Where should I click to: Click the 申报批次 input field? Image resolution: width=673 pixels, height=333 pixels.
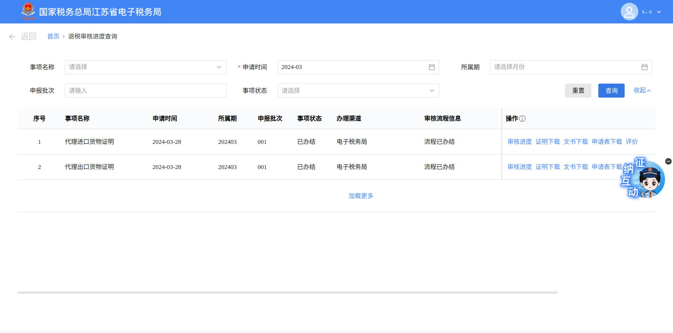[145, 91]
